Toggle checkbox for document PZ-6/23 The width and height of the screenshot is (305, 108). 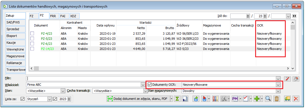(x=32, y=43)
